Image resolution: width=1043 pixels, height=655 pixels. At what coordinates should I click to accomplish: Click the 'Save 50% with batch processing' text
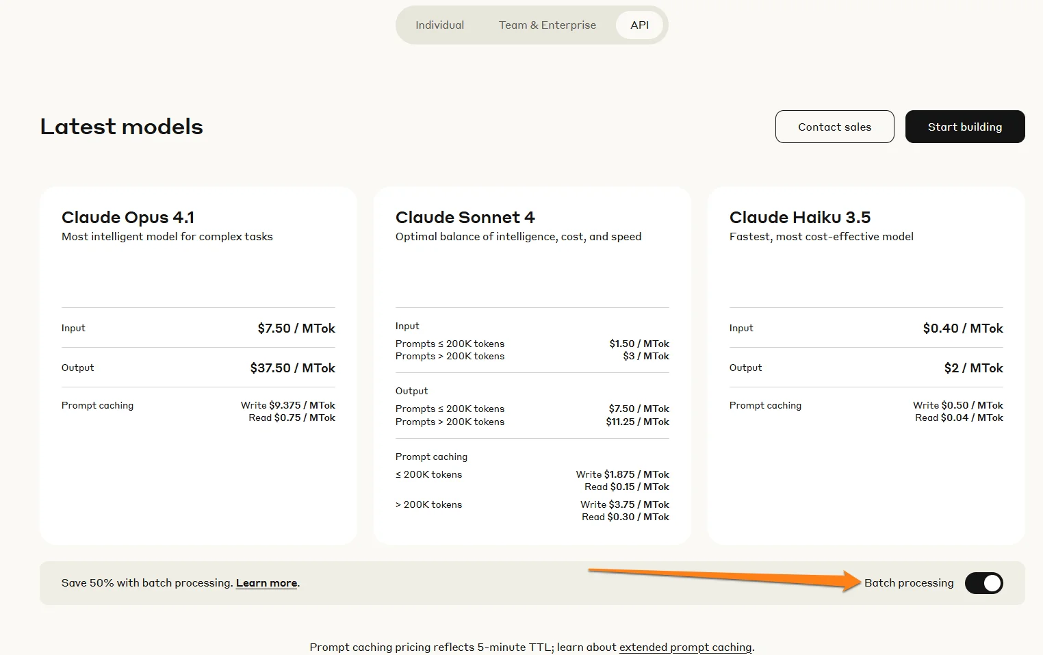tap(147, 583)
